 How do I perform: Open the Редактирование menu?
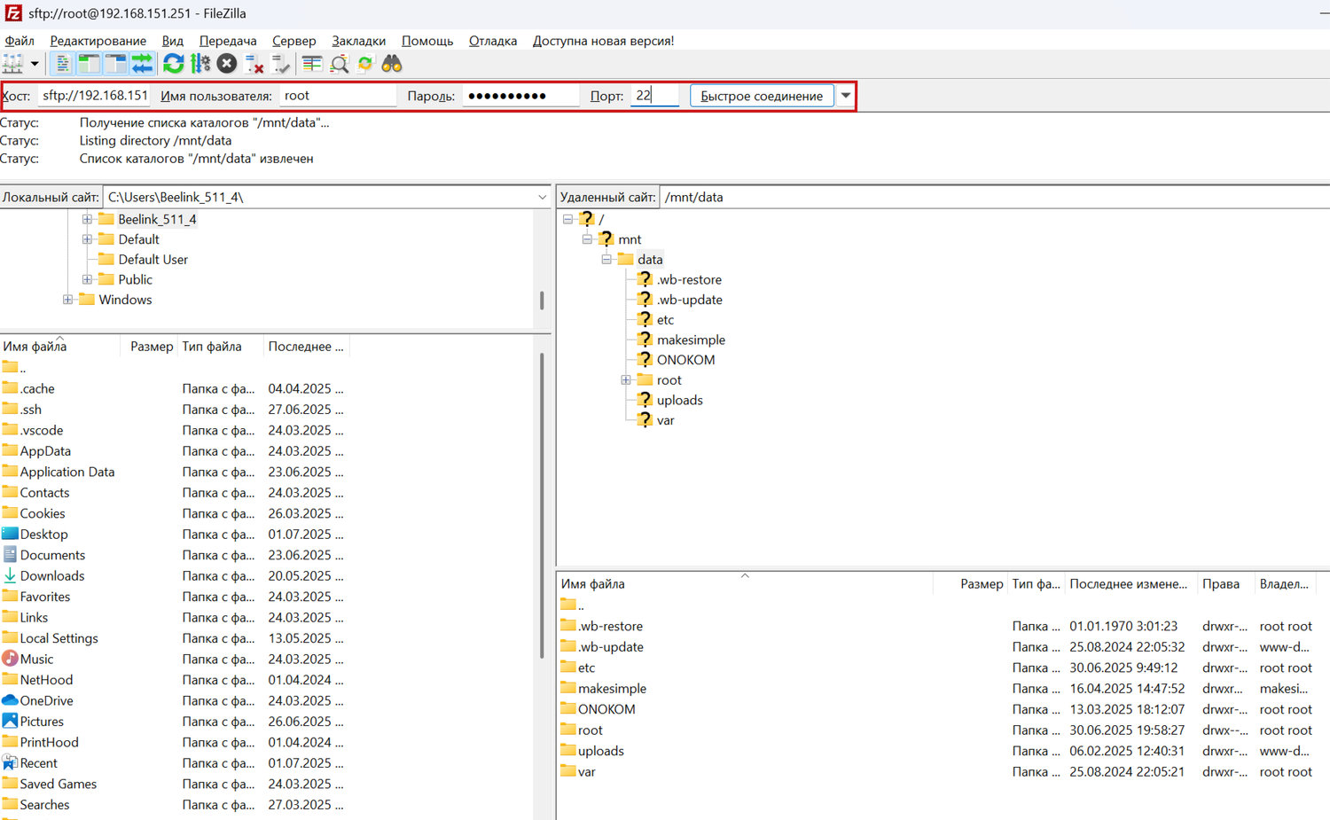(98, 41)
